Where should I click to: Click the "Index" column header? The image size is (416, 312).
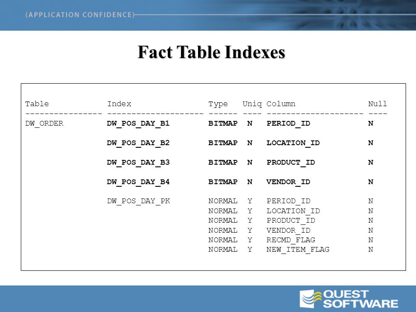point(119,104)
